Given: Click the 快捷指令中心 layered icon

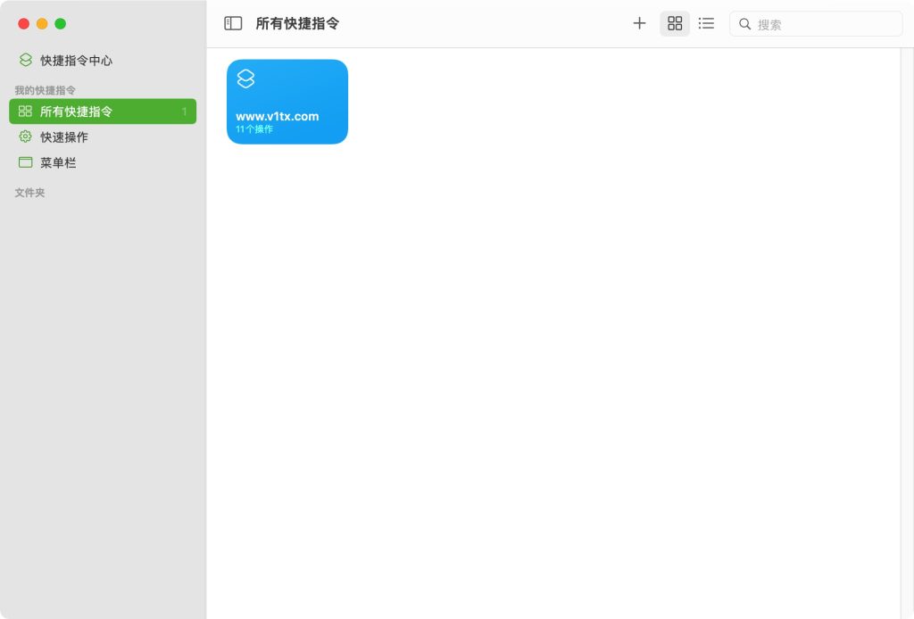Looking at the screenshot, I should click(x=26, y=61).
